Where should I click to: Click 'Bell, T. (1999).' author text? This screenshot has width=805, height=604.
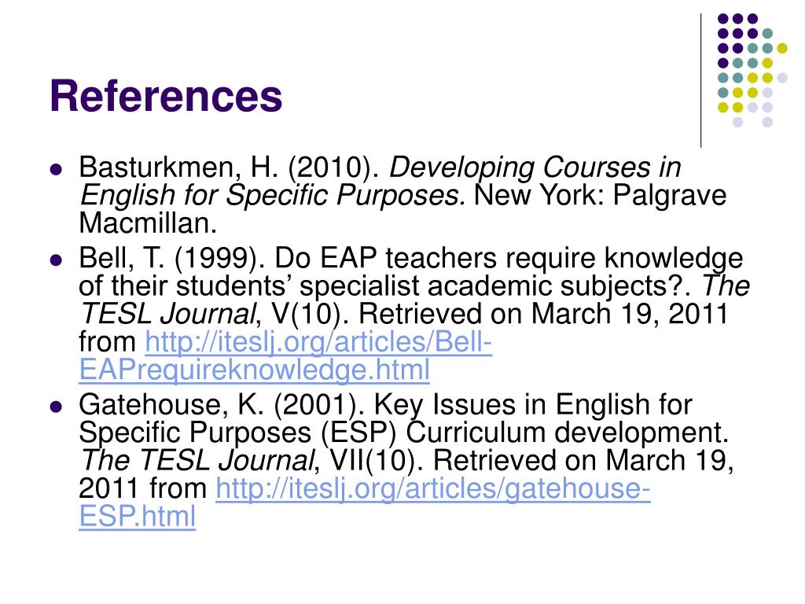[x=172, y=258]
